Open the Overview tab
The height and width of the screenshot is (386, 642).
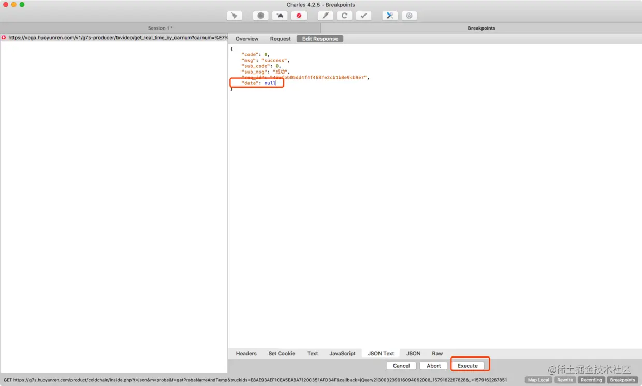click(247, 39)
